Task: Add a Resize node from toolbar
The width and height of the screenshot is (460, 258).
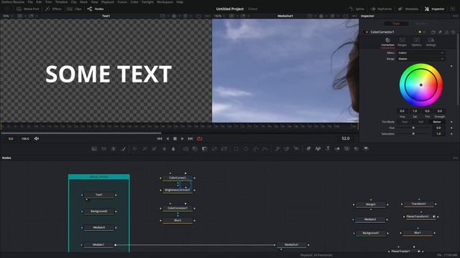Action: tap(214, 149)
